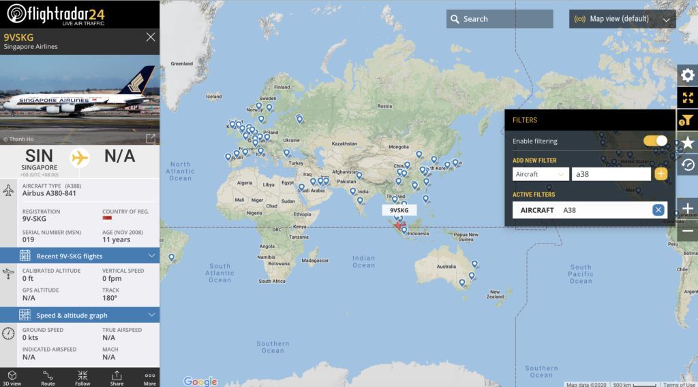This screenshot has width=698, height=387.
Task: Click the Flightradar24 logo
Action: pos(56,14)
